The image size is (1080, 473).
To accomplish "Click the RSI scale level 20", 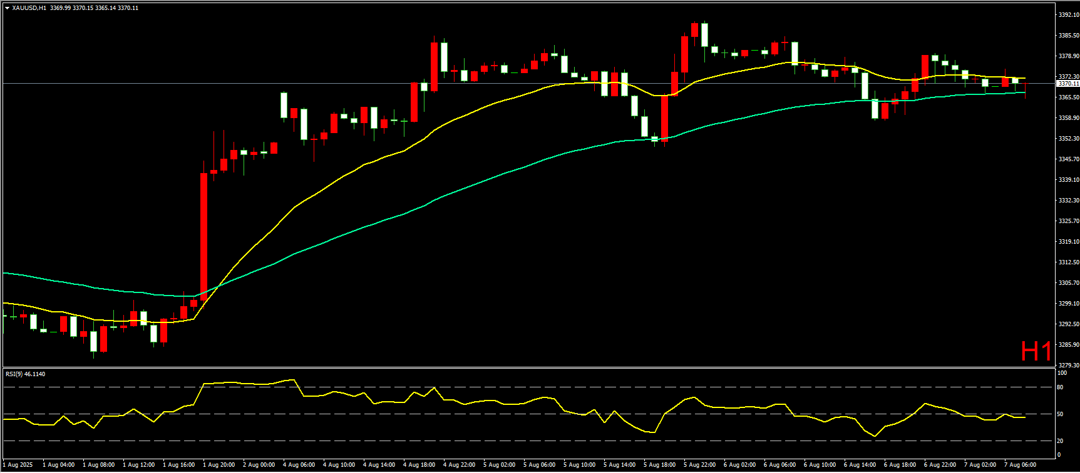I will click(1061, 441).
